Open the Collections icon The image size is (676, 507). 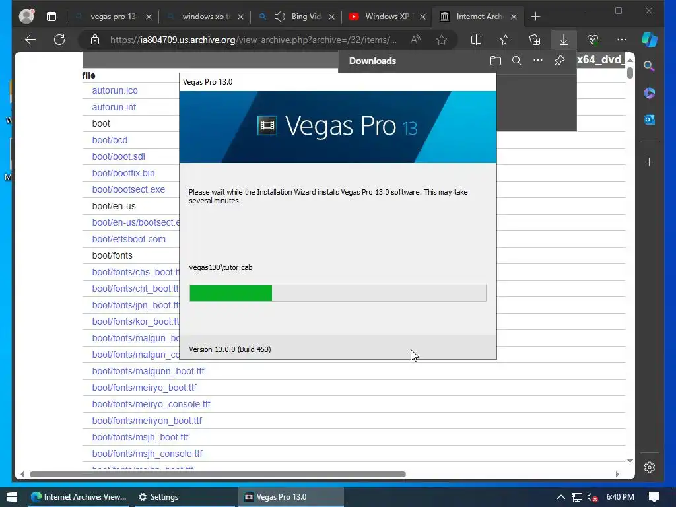pyautogui.click(x=535, y=40)
